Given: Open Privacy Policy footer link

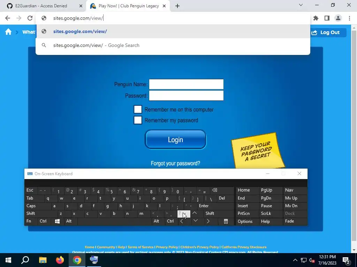Looking at the screenshot, I should click(x=167, y=247).
